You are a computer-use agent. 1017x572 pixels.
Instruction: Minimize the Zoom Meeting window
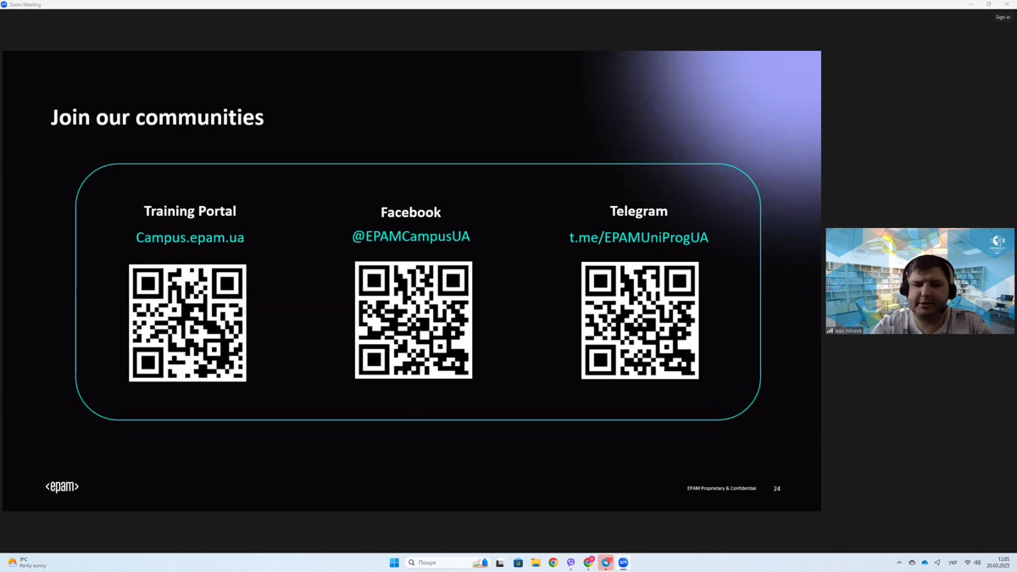coord(970,4)
